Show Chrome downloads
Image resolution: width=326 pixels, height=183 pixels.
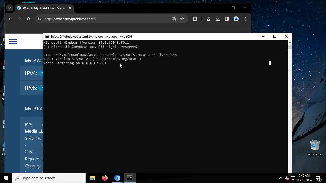pyautogui.click(x=218, y=19)
